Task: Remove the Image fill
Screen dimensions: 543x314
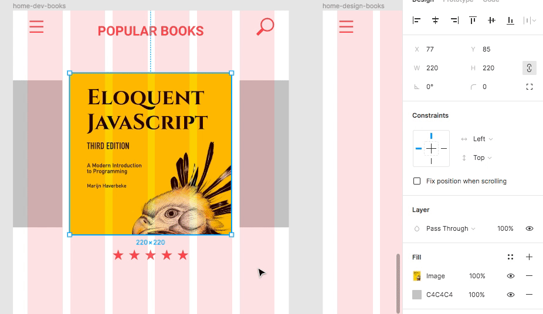Action: pyautogui.click(x=529, y=276)
